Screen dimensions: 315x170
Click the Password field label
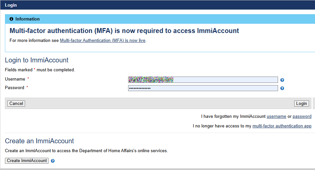[15, 87]
